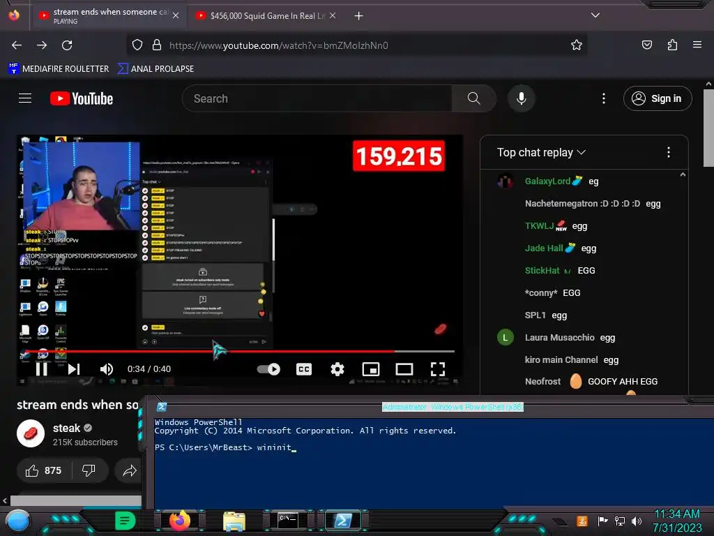Click the TKWLJ chat author name

tap(539, 225)
